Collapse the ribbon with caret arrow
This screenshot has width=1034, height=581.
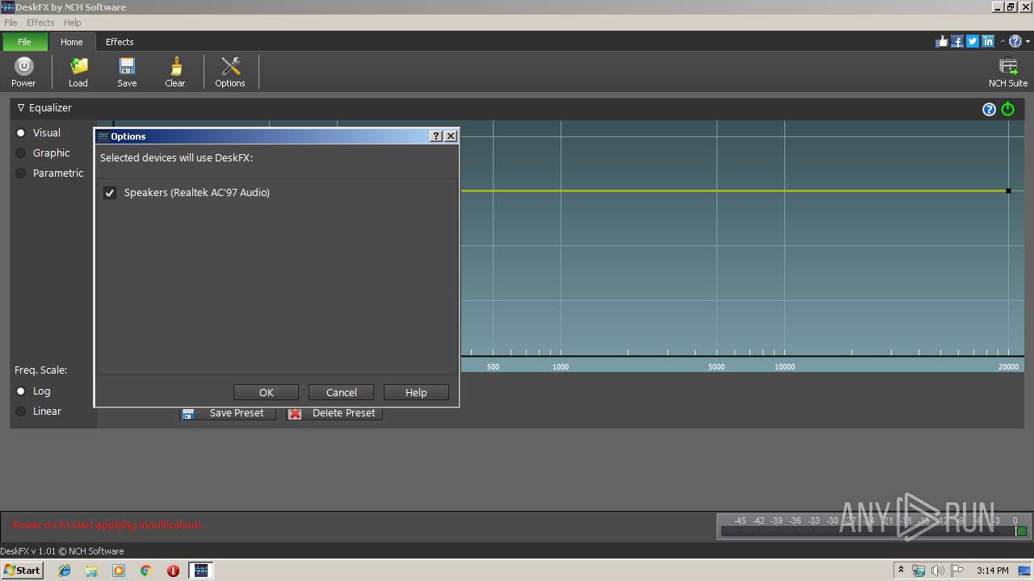coord(1002,42)
